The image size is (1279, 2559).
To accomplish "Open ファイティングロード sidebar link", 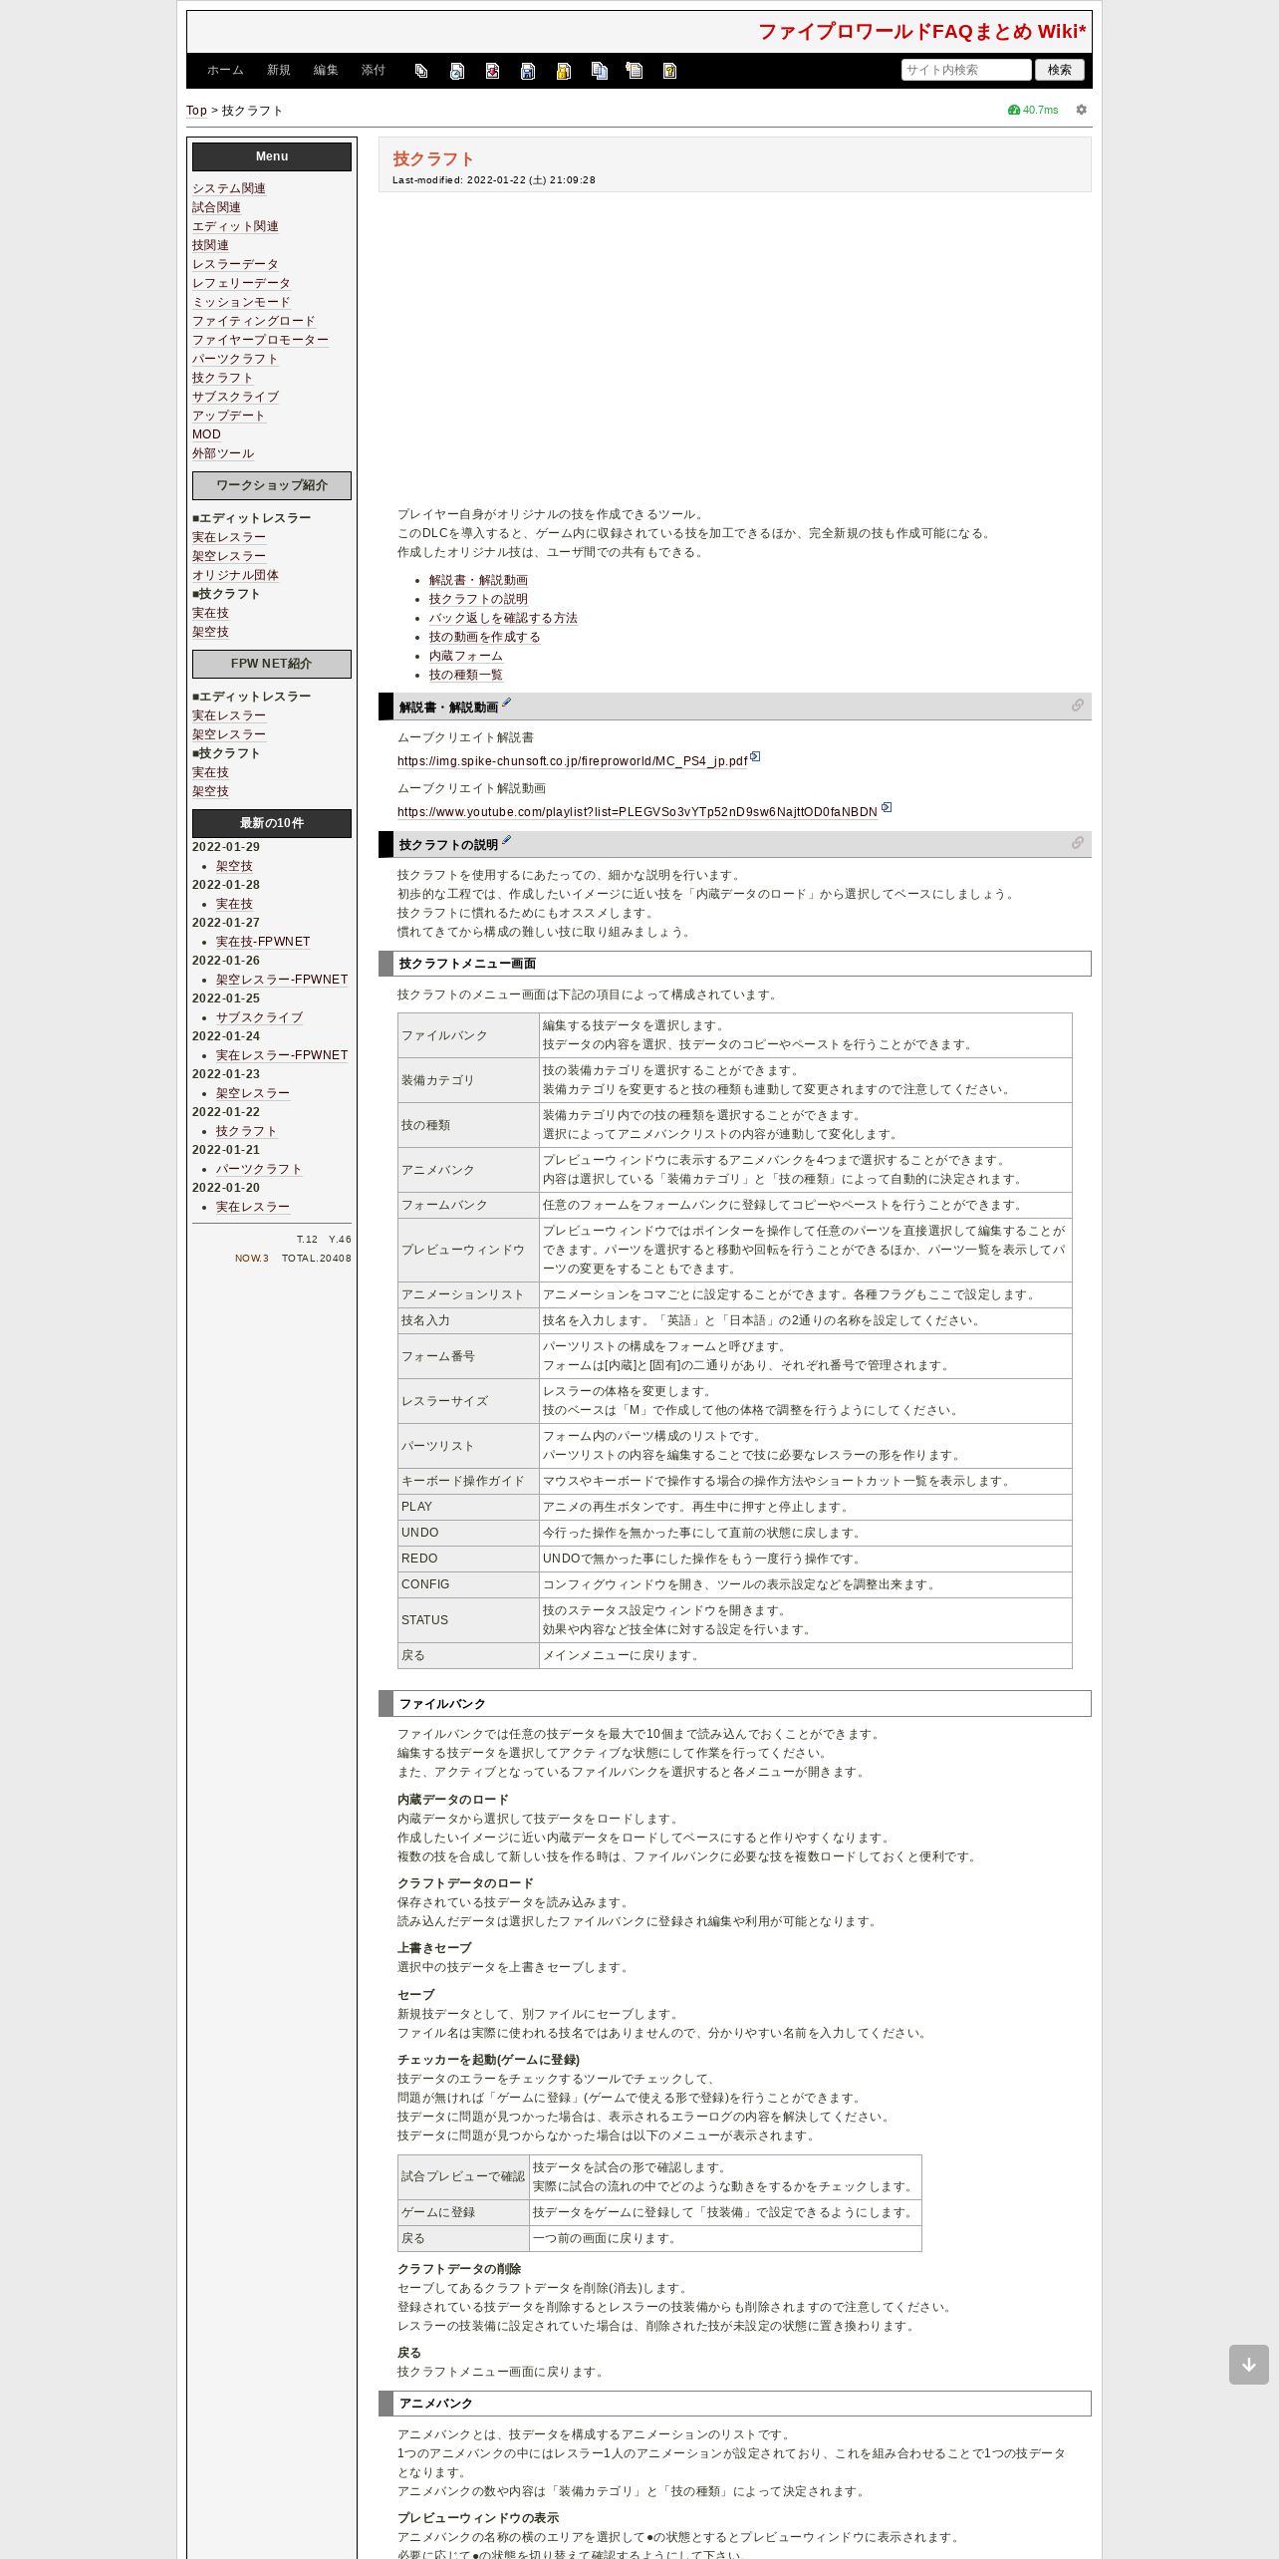I will (254, 321).
